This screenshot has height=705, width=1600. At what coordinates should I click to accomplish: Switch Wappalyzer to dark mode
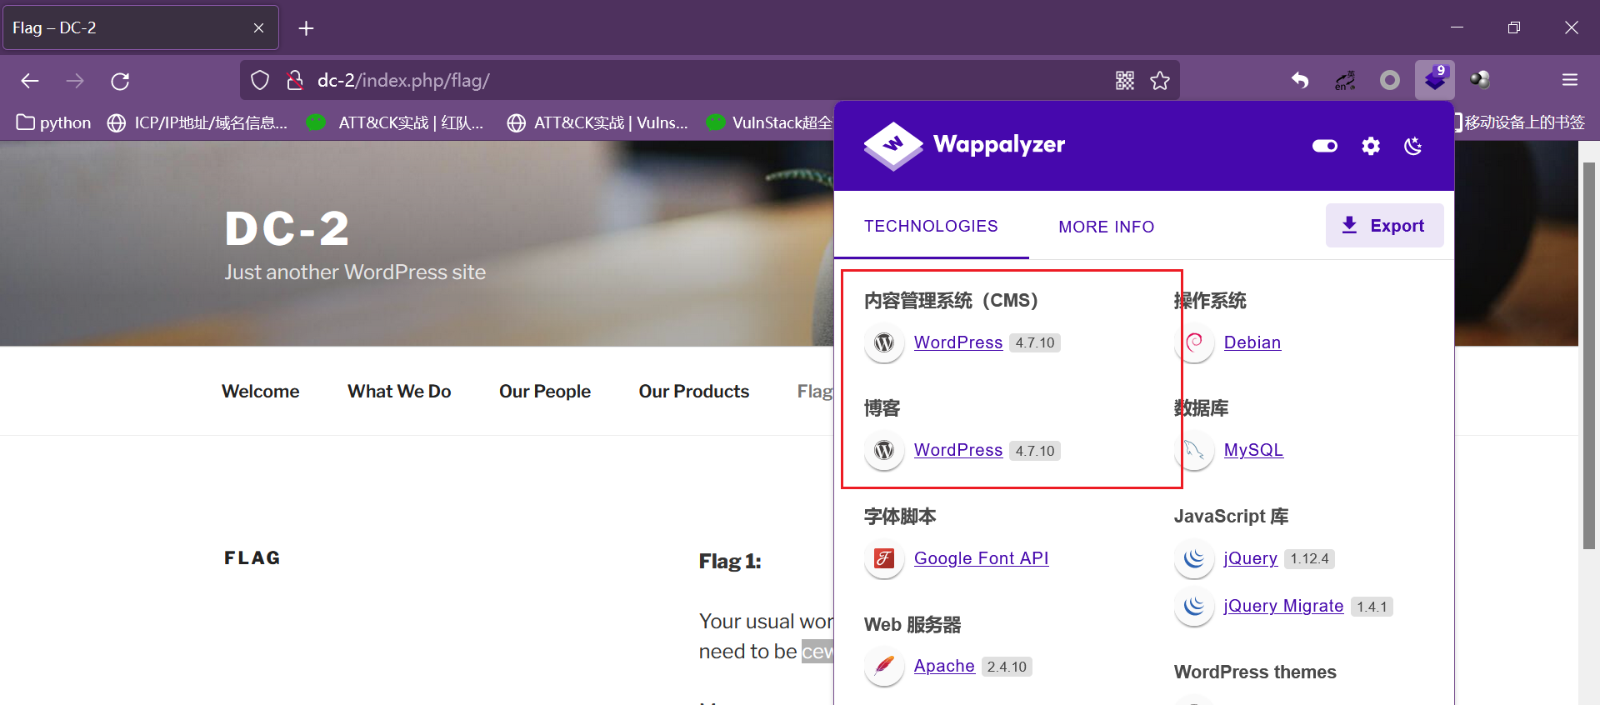(1413, 146)
